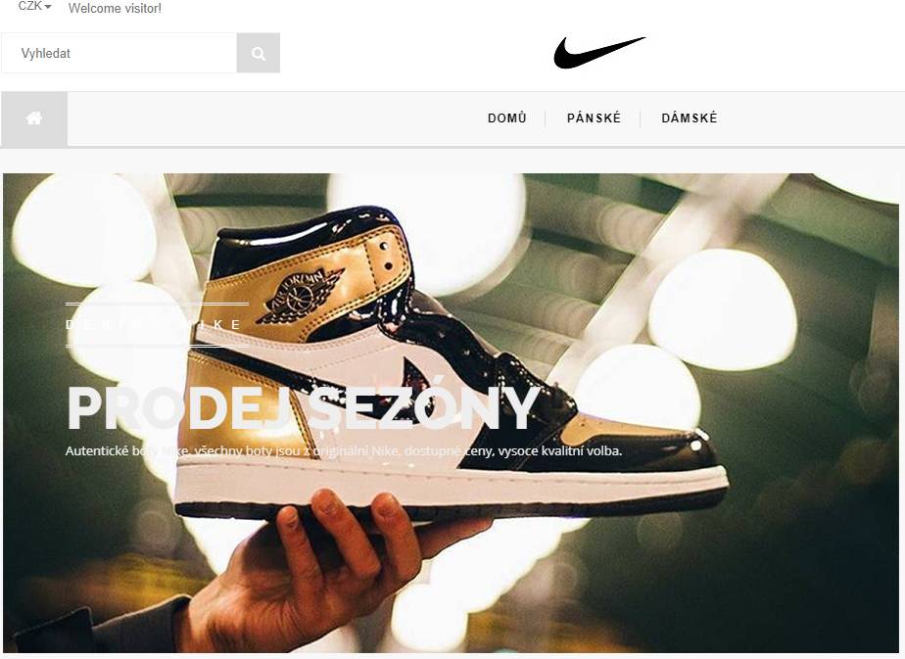
Task: Click the Autentické boty Nike banner subtitle
Action: click(x=344, y=450)
